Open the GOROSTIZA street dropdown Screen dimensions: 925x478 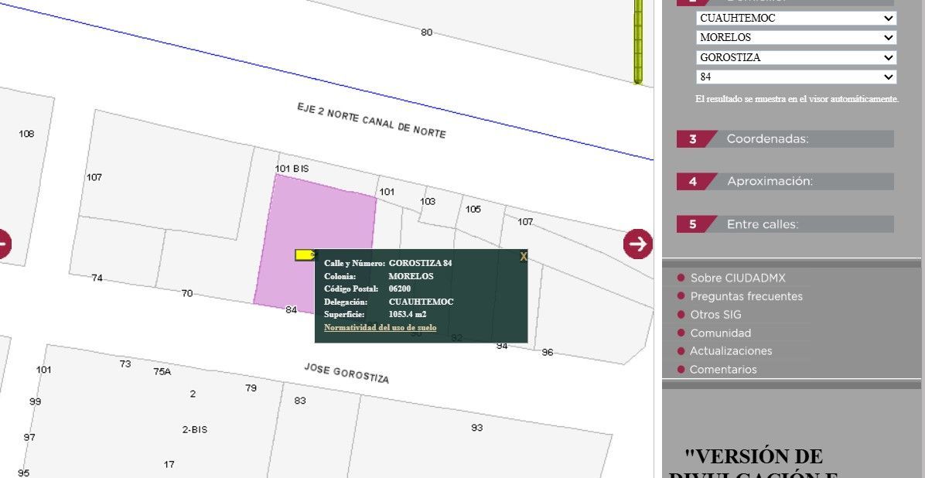tap(796, 57)
